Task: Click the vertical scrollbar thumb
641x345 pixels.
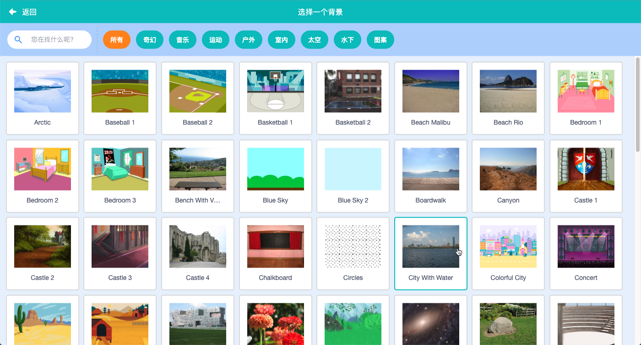Action: [638, 104]
